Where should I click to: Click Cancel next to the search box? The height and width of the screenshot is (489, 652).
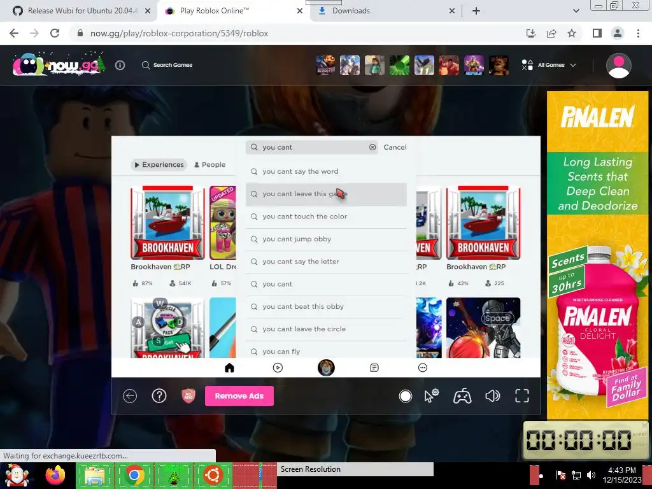tap(395, 147)
